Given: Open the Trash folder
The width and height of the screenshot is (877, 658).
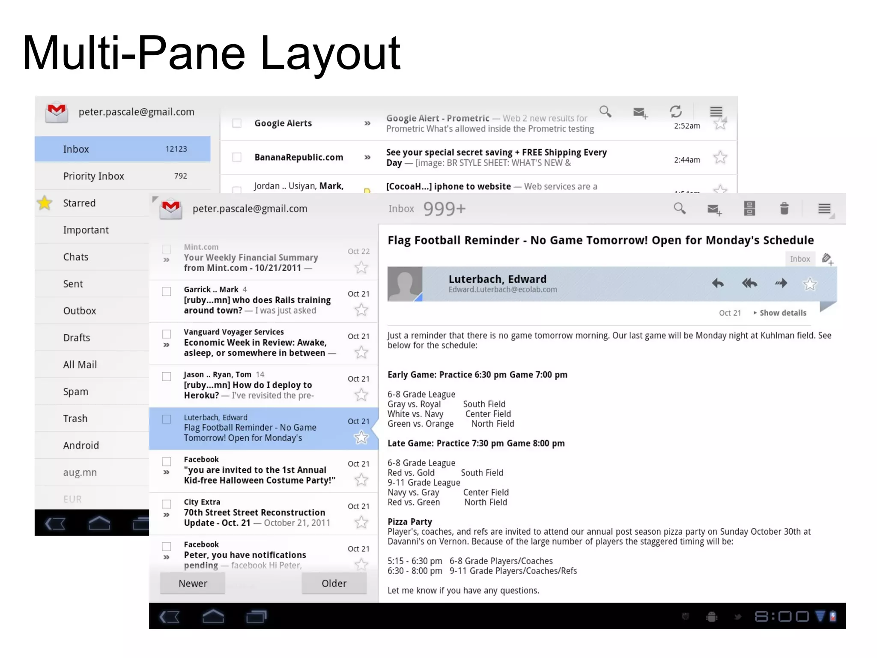Looking at the screenshot, I should point(92,419).
